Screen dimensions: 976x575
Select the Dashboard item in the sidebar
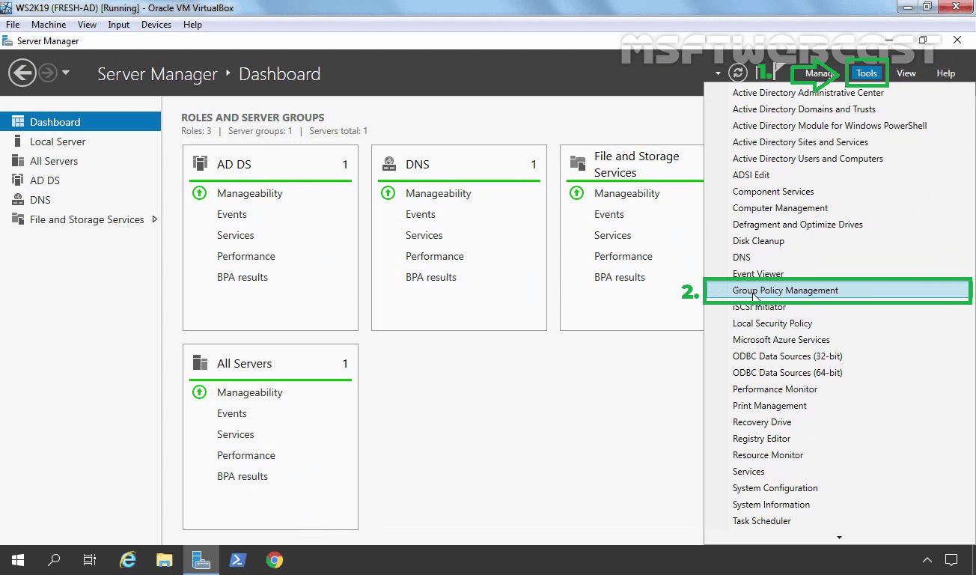point(58,121)
